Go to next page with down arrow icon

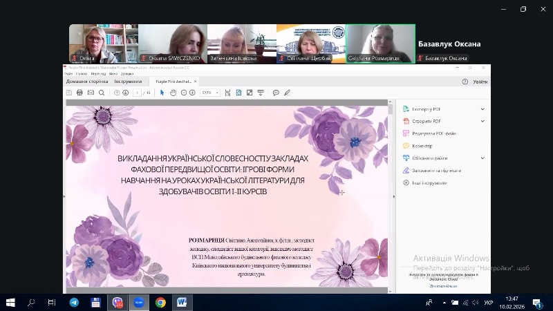point(126,93)
